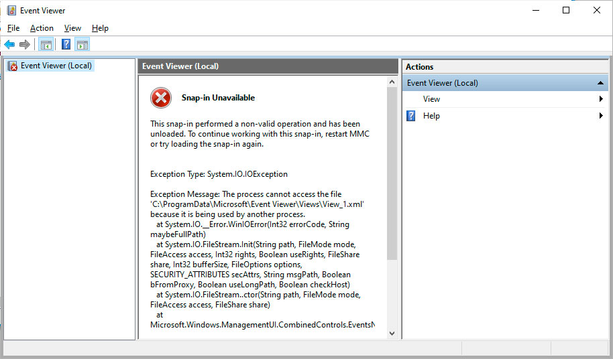Open the Help menu
The image size is (613, 359).
(x=100, y=28)
